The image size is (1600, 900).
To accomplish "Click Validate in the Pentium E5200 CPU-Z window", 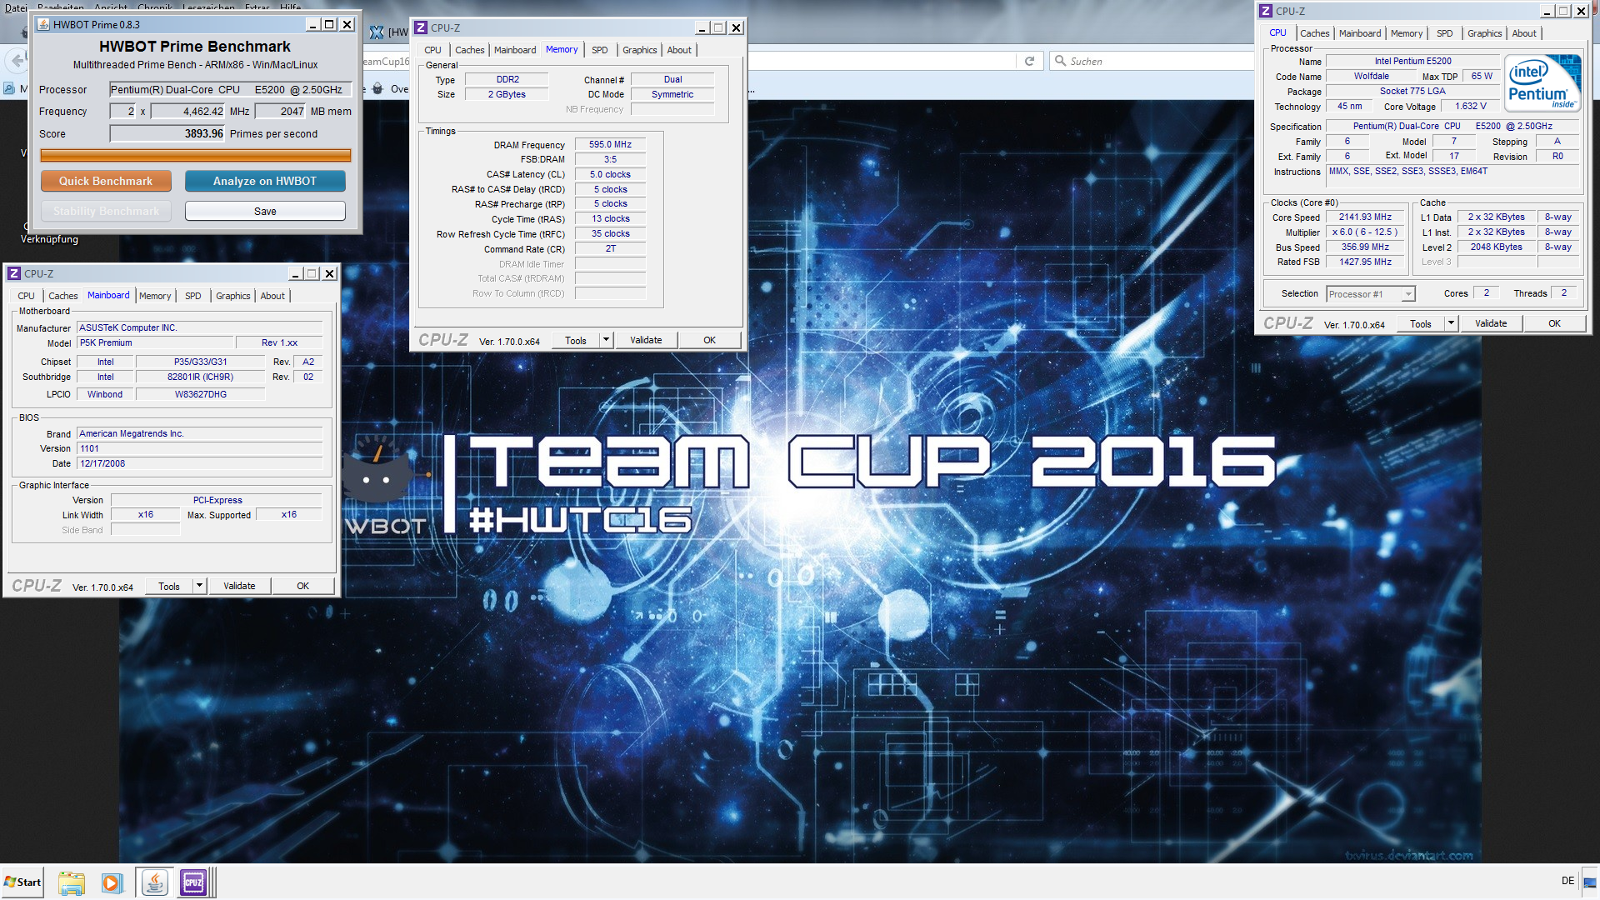I will coord(1491,323).
